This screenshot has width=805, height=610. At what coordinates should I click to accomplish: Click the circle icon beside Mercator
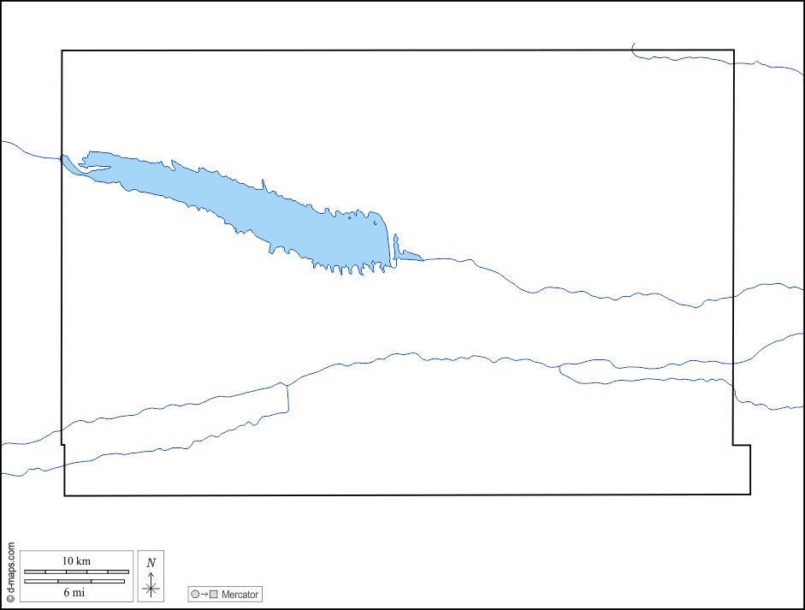tap(195, 594)
